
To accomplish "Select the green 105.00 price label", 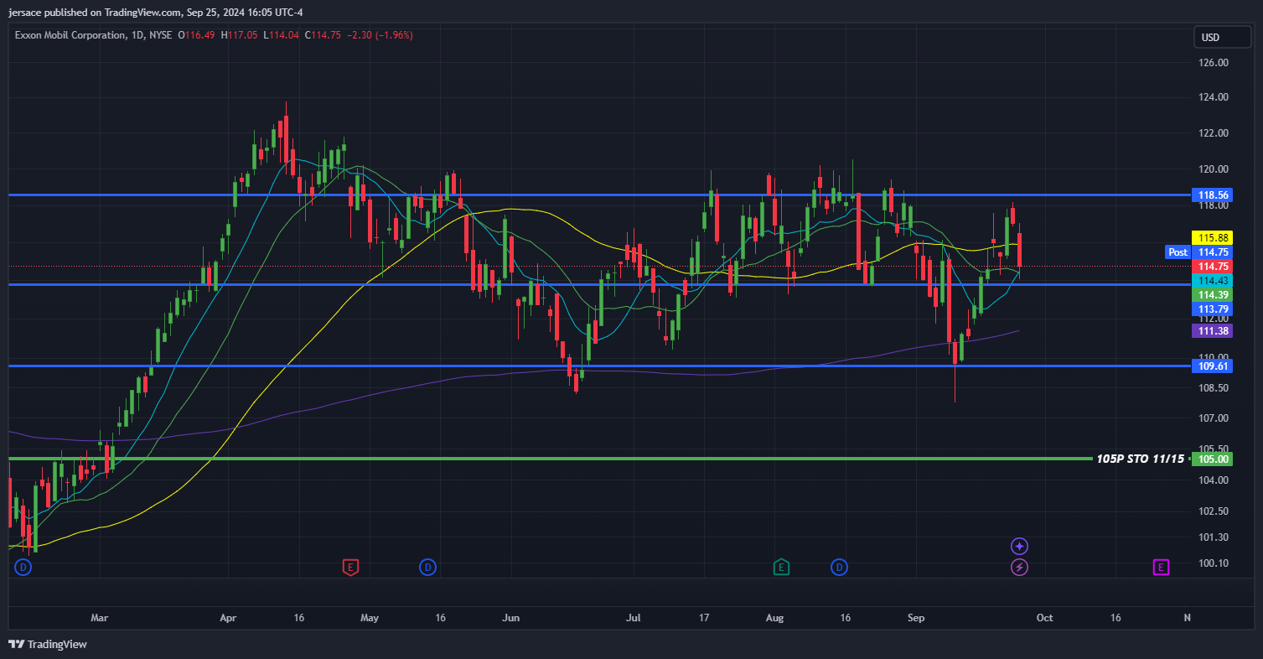I will [x=1212, y=459].
